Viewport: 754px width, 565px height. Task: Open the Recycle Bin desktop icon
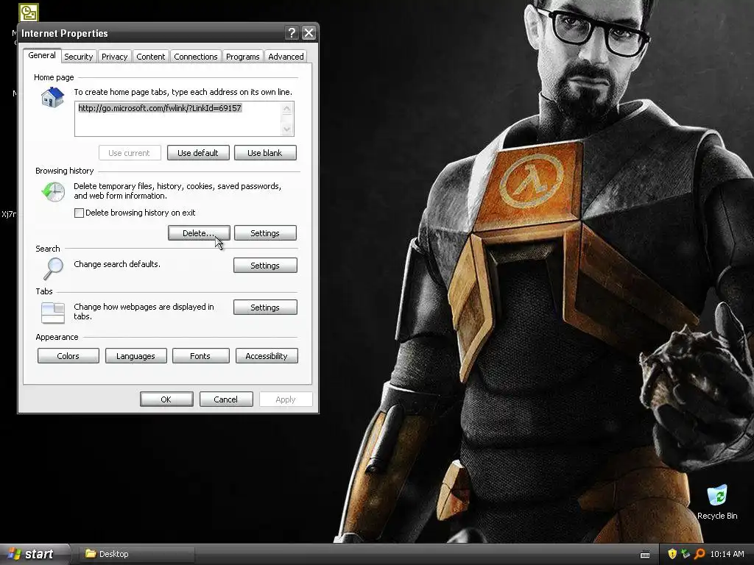coord(717,502)
